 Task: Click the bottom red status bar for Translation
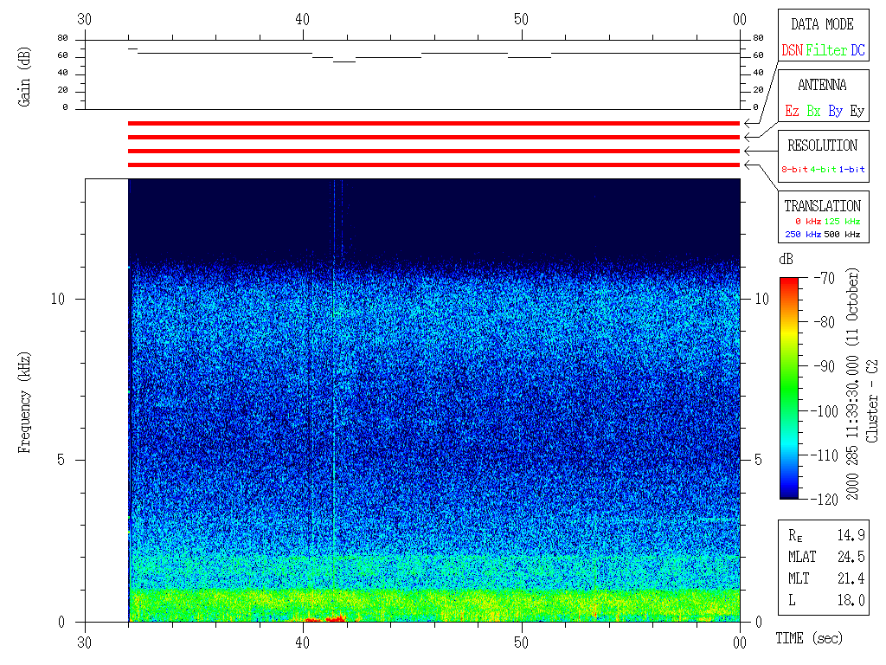(x=433, y=165)
